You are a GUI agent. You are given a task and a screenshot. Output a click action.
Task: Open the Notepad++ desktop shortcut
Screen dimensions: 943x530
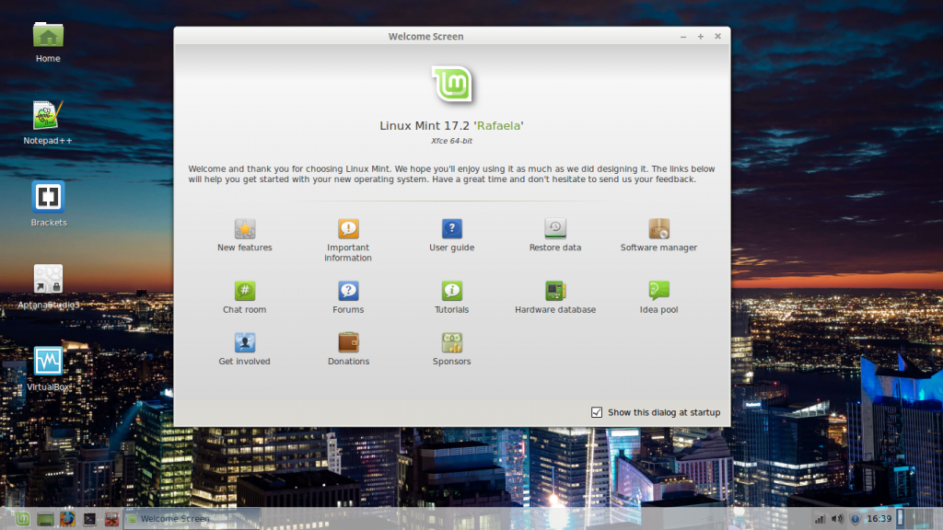coord(47,117)
